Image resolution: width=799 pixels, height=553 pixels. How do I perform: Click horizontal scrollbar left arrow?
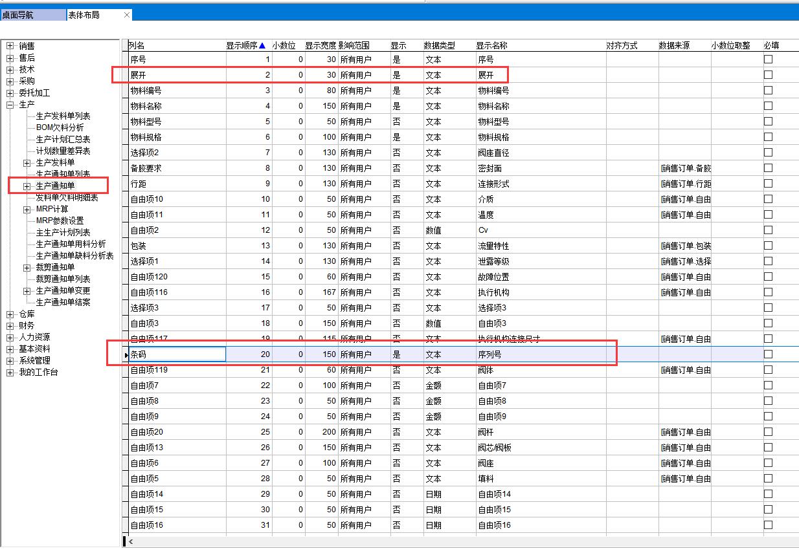coord(131,541)
